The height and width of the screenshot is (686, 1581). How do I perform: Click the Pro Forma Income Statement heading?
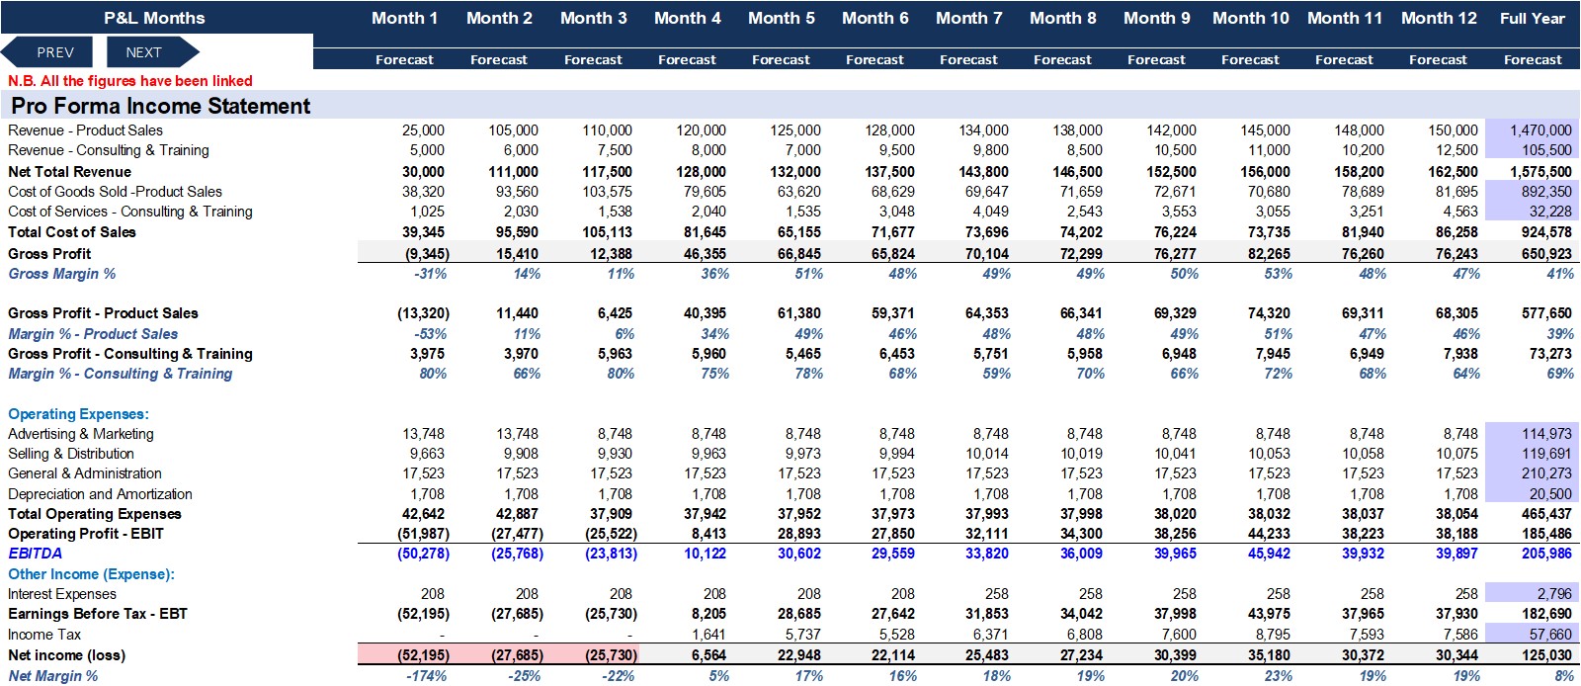pyautogui.click(x=161, y=106)
